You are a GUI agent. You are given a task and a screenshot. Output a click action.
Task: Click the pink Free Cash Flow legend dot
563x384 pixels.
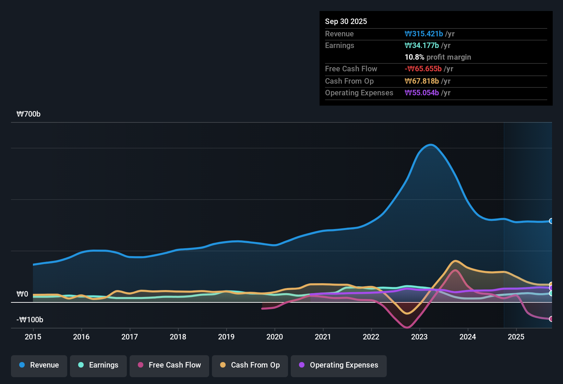141,365
